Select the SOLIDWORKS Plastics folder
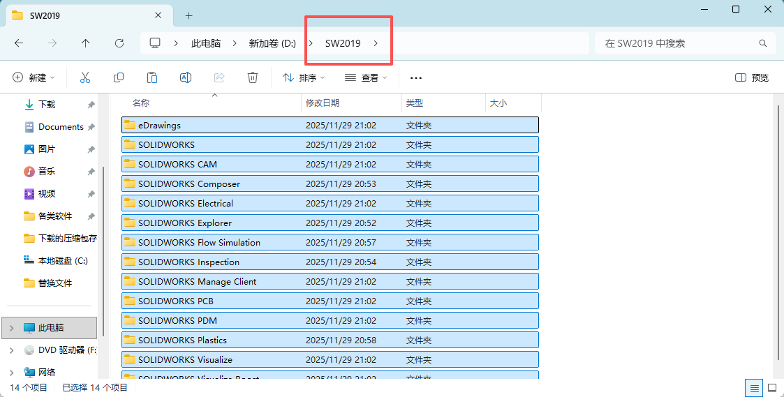 pyautogui.click(x=330, y=340)
